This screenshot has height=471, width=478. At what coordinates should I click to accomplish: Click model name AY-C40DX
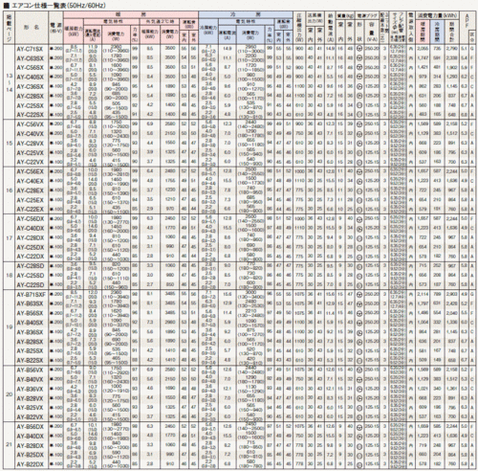[x=31, y=229]
